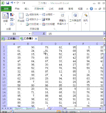Screen dimensions: 106x113
Task: Click the fx insert function icon
Action: pos(44,34)
